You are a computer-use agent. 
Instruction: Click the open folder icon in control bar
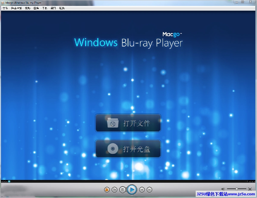(x=114, y=190)
